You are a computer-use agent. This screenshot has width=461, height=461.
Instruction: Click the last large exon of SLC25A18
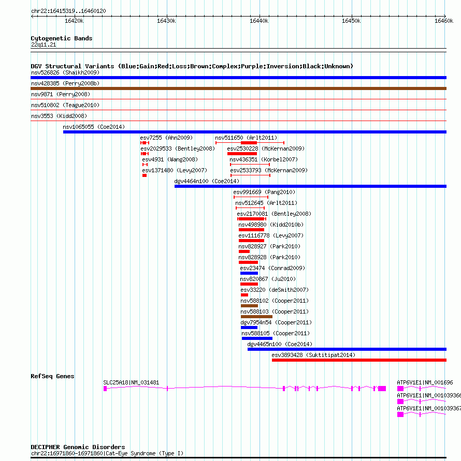pos(382,389)
